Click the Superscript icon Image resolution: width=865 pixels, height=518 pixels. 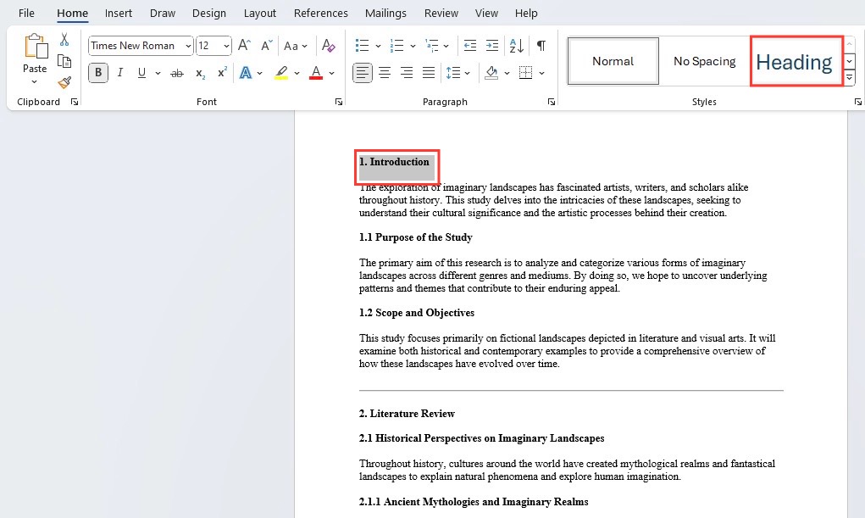tap(222, 73)
